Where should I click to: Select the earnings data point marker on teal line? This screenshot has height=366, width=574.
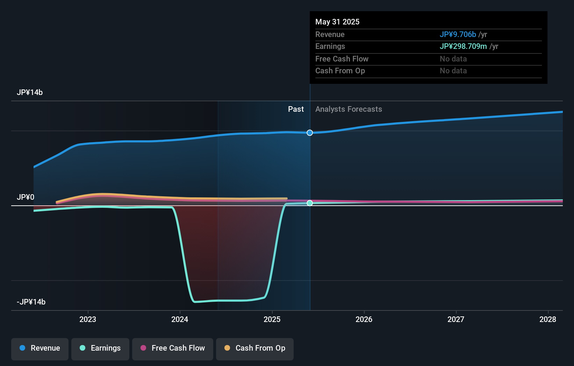click(x=310, y=203)
